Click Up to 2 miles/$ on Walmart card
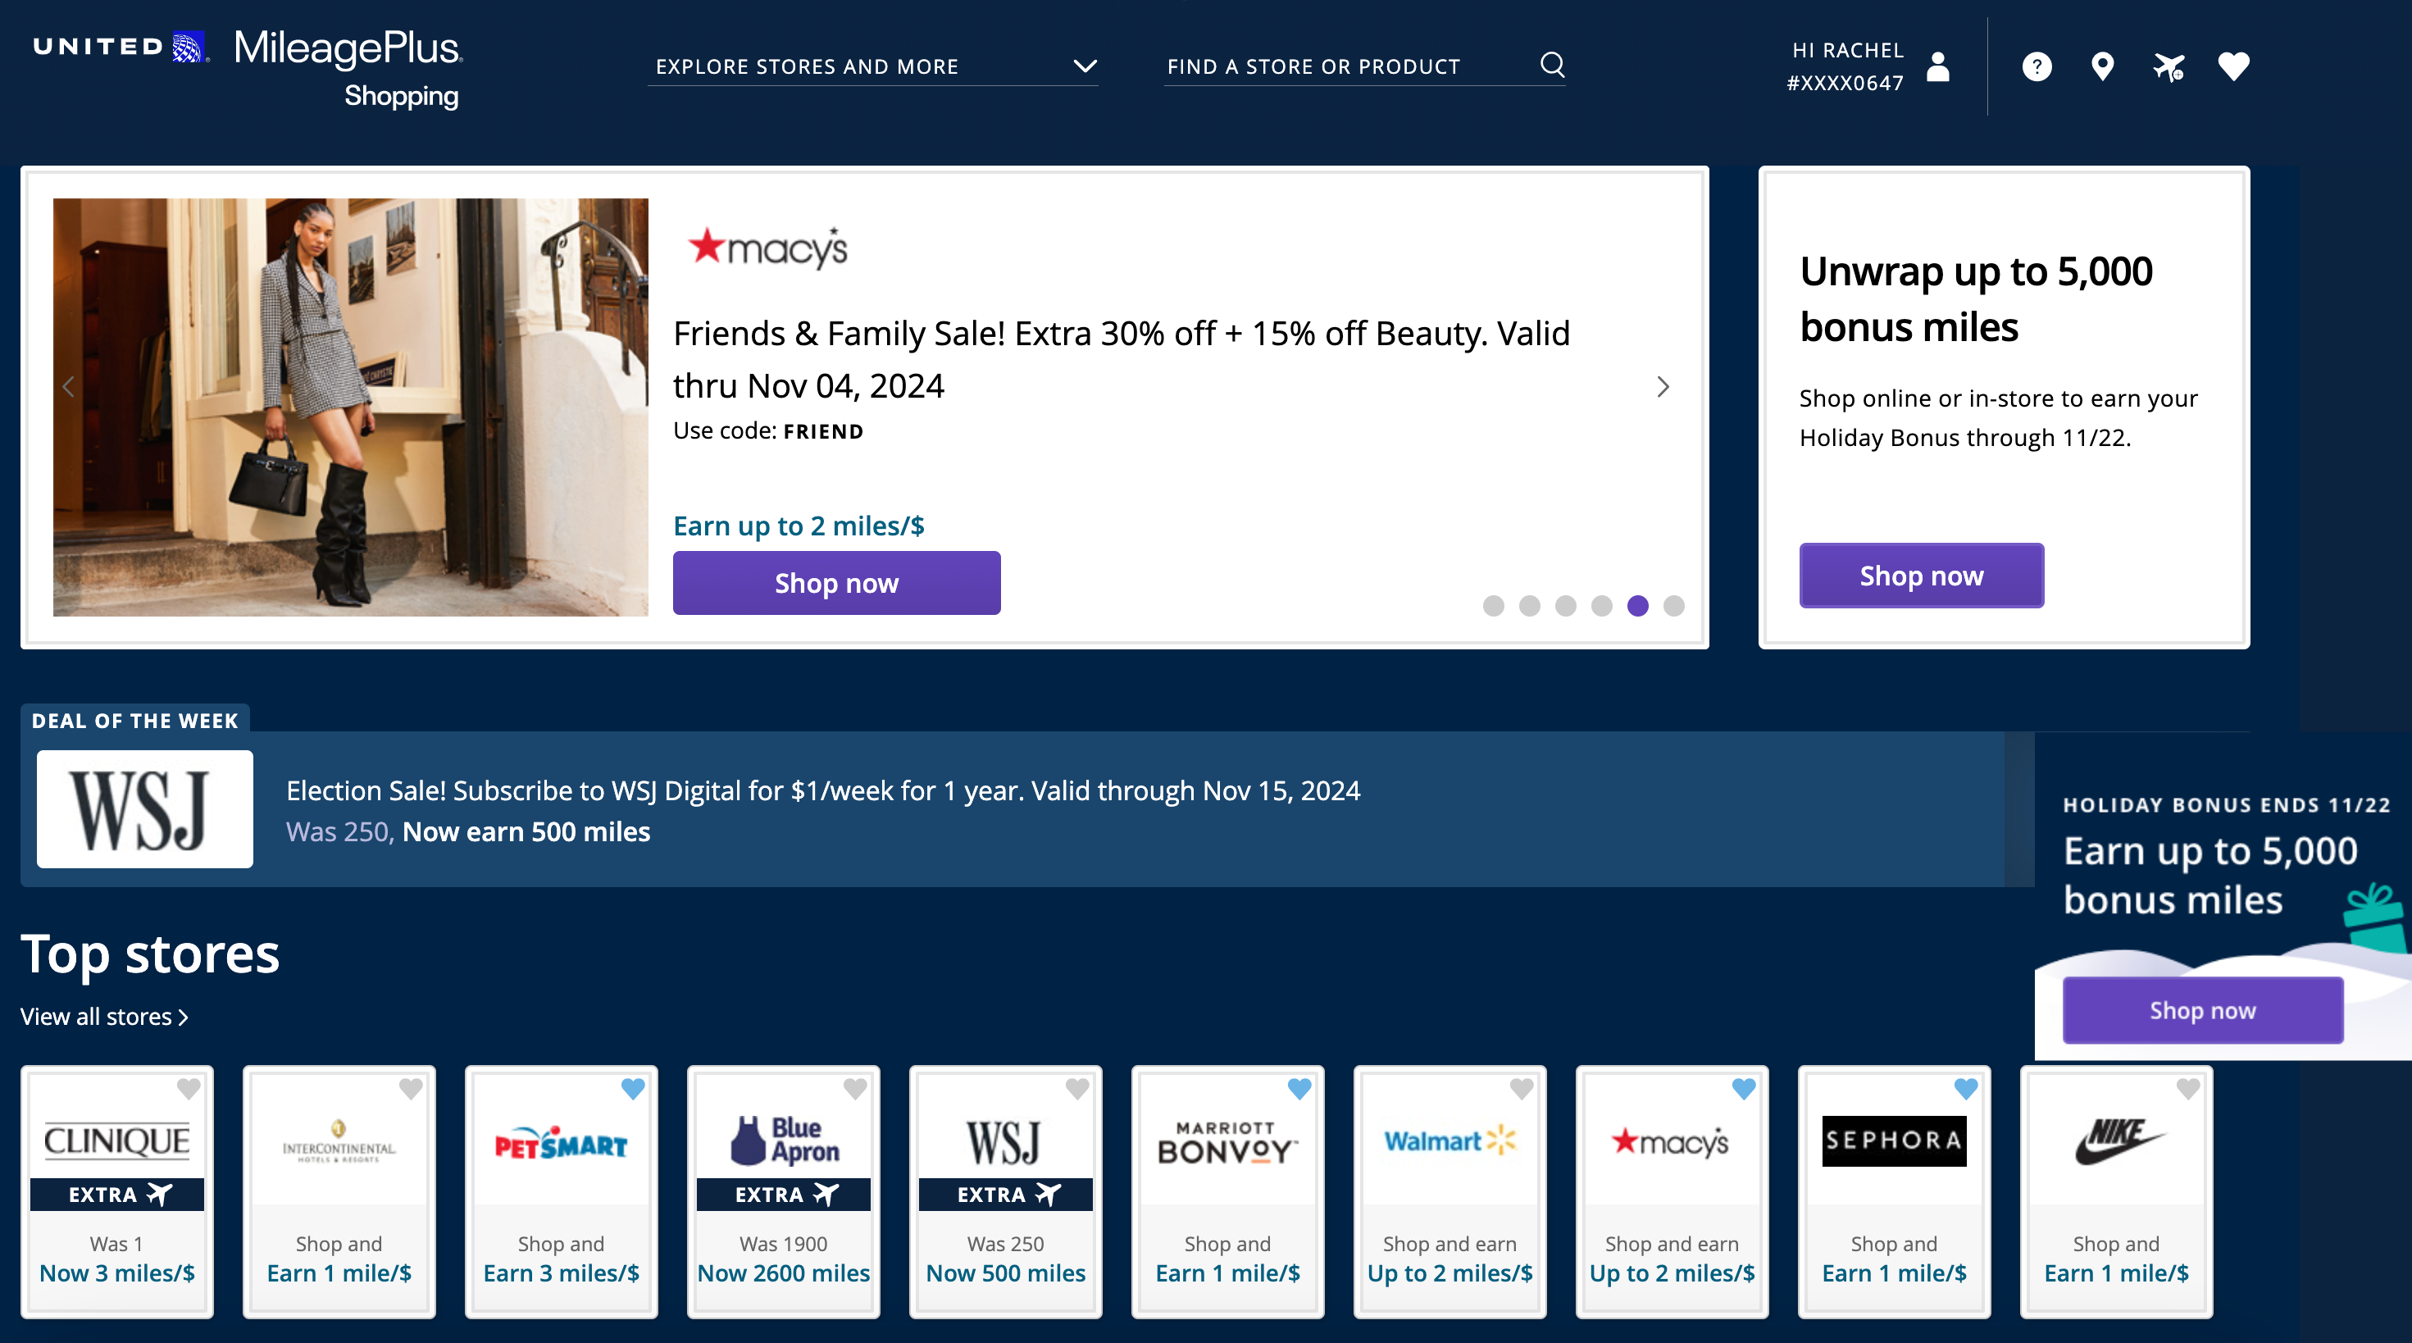The image size is (2412, 1343). (1449, 1272)
